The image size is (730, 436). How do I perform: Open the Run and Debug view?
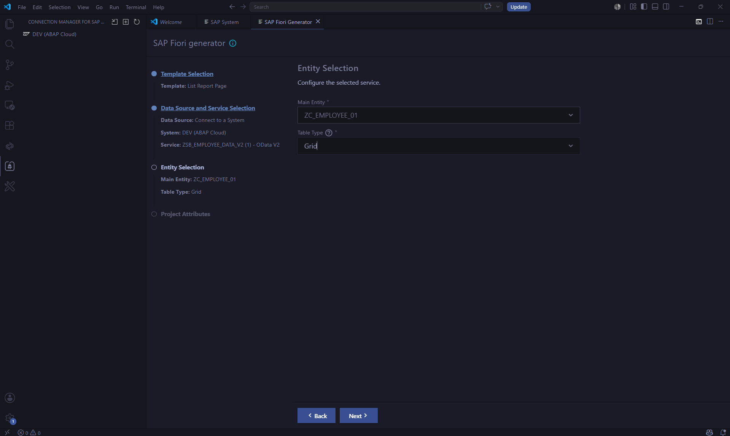(x=10, y=85)
